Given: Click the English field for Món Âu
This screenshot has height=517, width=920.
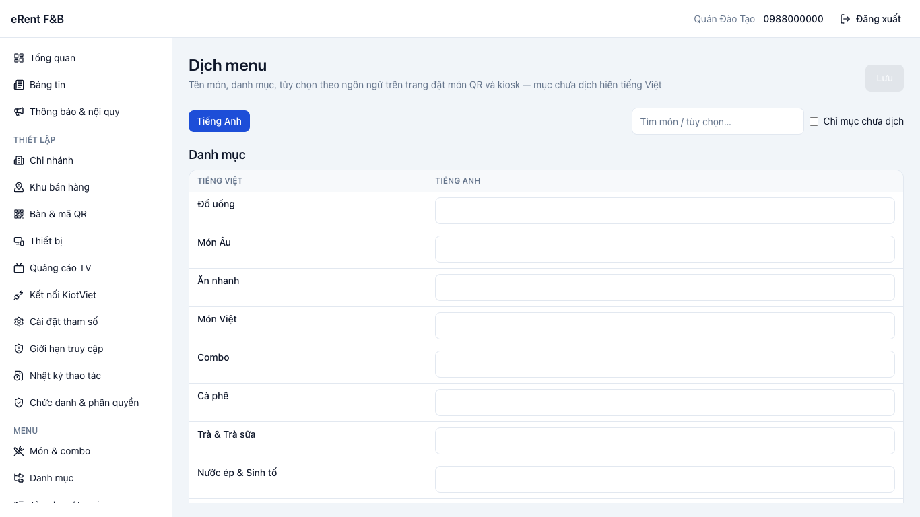Looking at the screenshot, I should 665,249.
